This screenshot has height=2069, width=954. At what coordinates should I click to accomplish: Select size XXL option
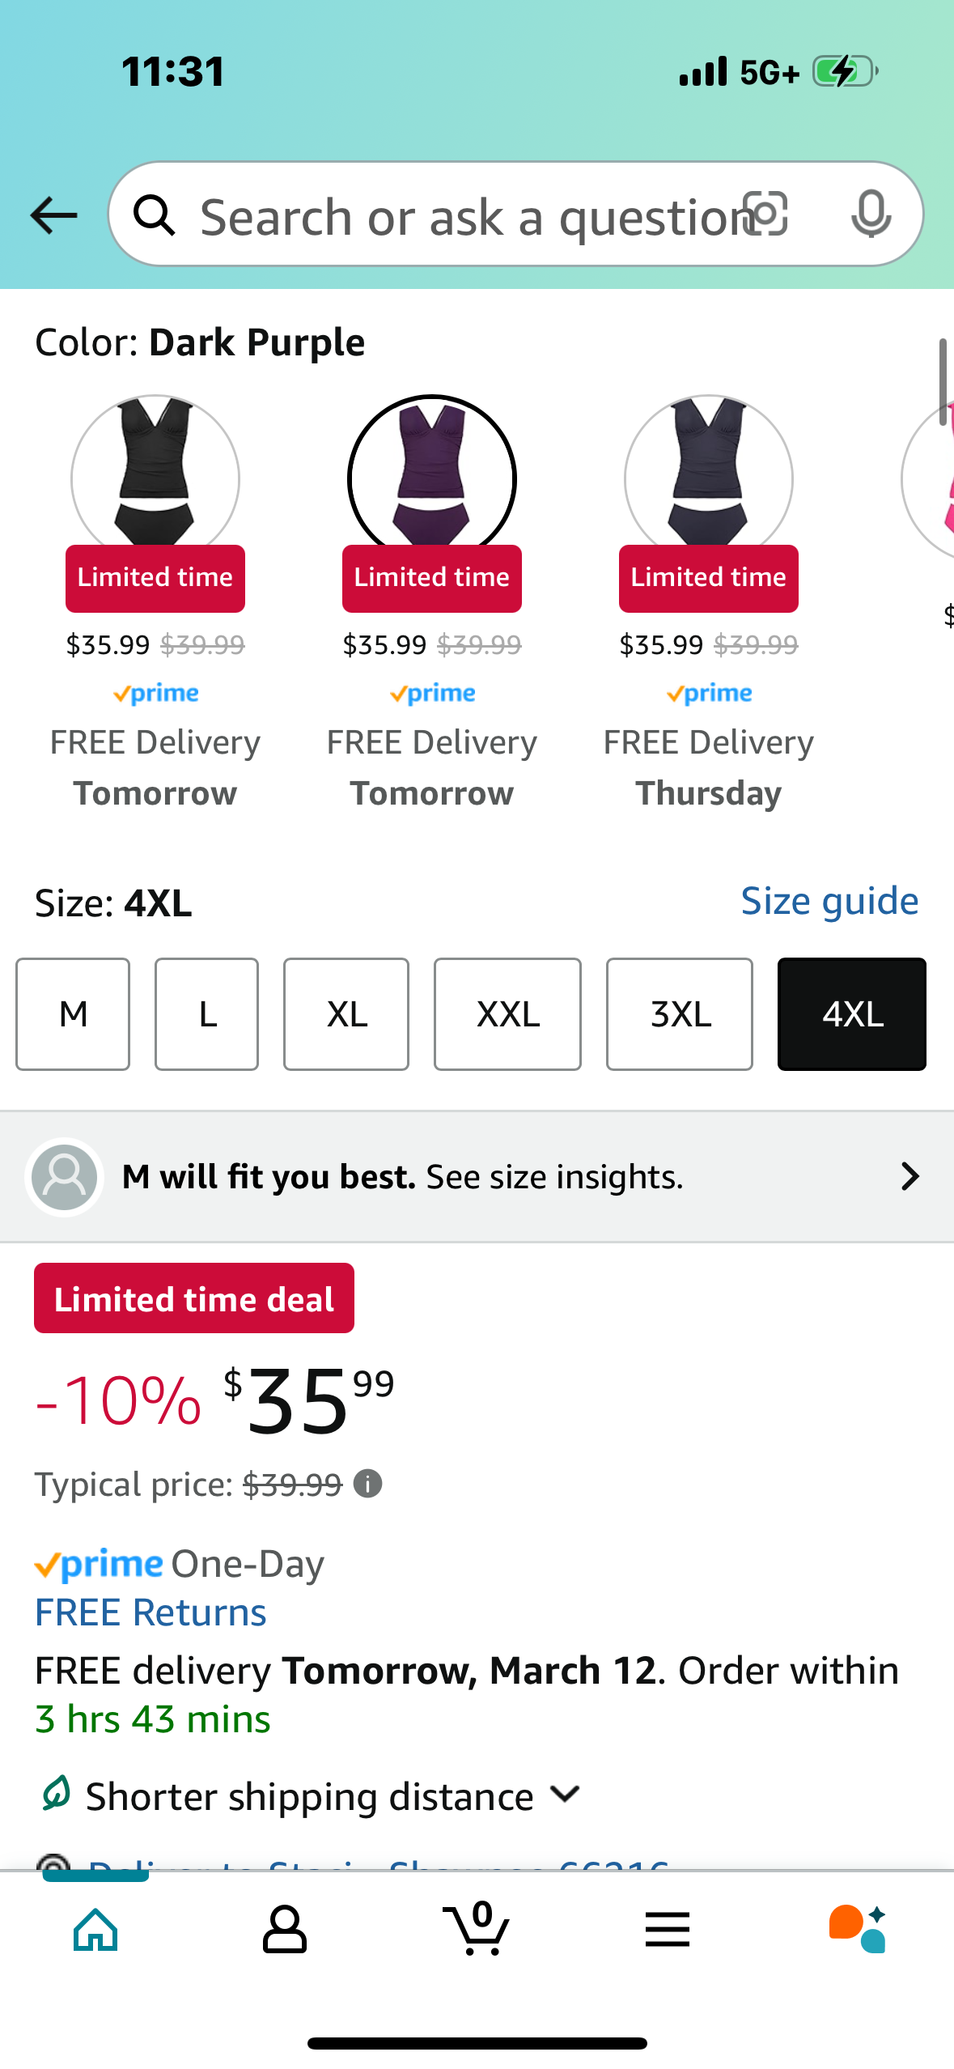(x=507, y=1014)
